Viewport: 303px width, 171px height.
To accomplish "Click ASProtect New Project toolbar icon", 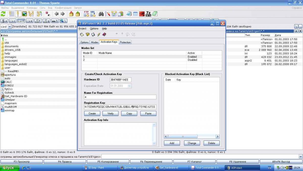I will tap(82, 34).
